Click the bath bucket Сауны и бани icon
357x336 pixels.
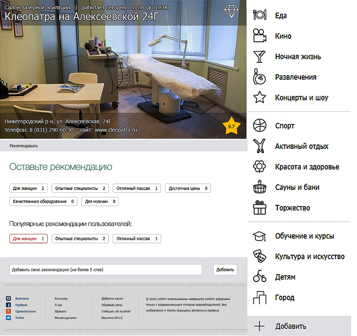259,187
